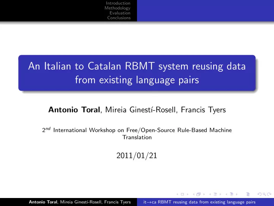Click the section navigation icon

[x=232, y=194]
